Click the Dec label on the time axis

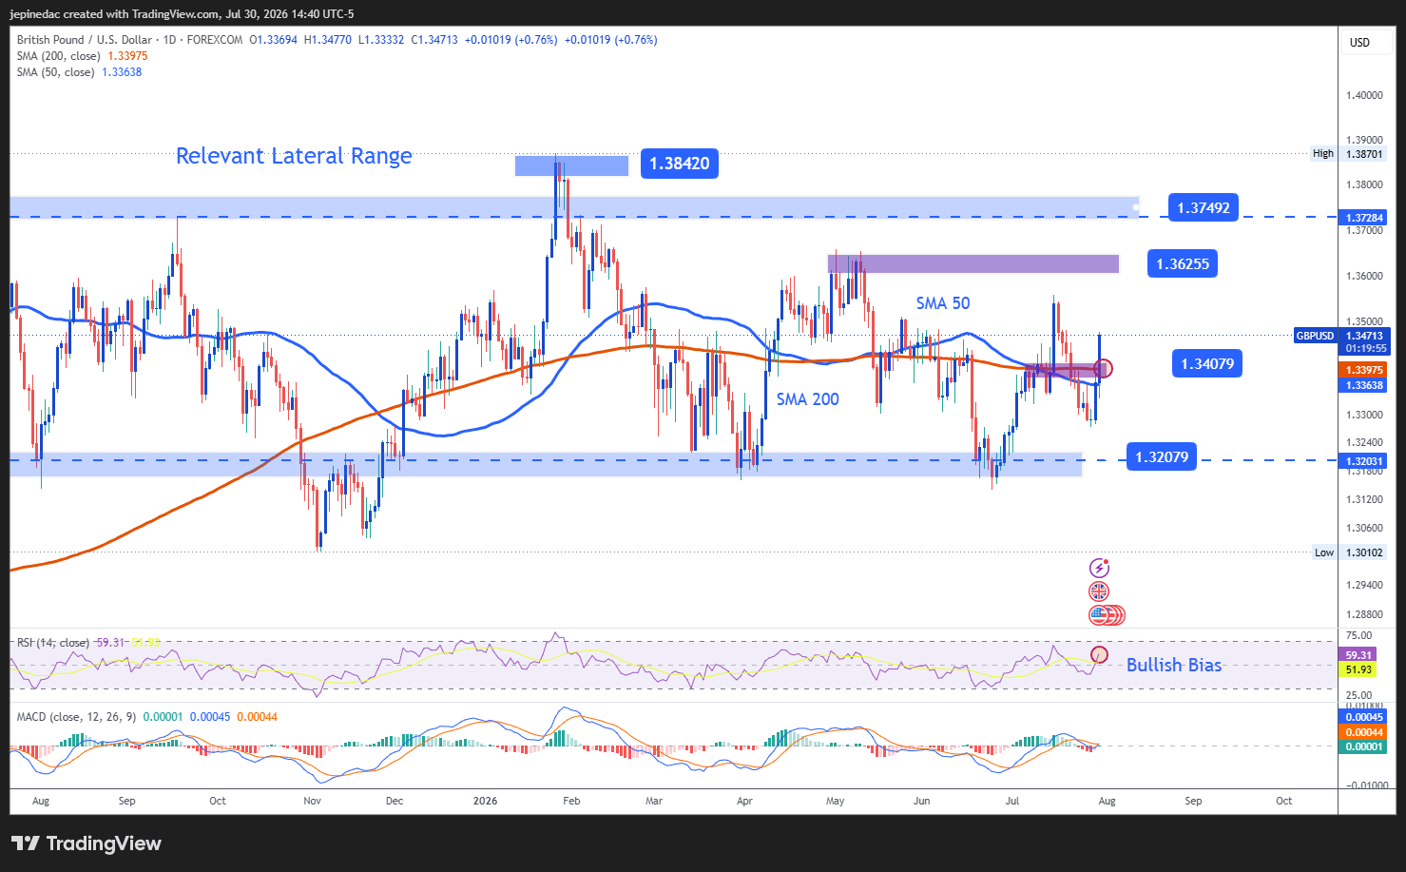coord(395,801)
